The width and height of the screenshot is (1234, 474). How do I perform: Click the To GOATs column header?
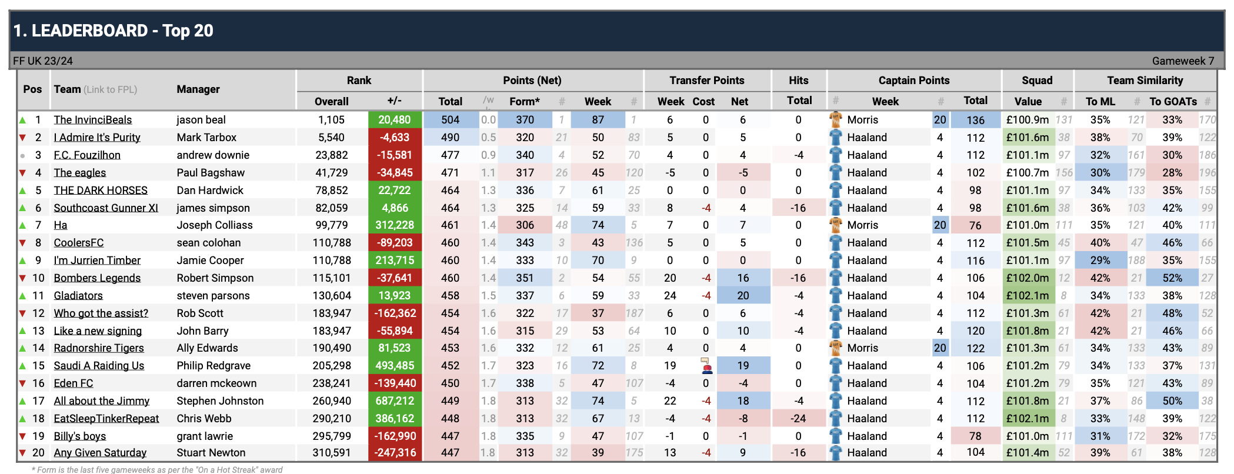(1173, 102)
